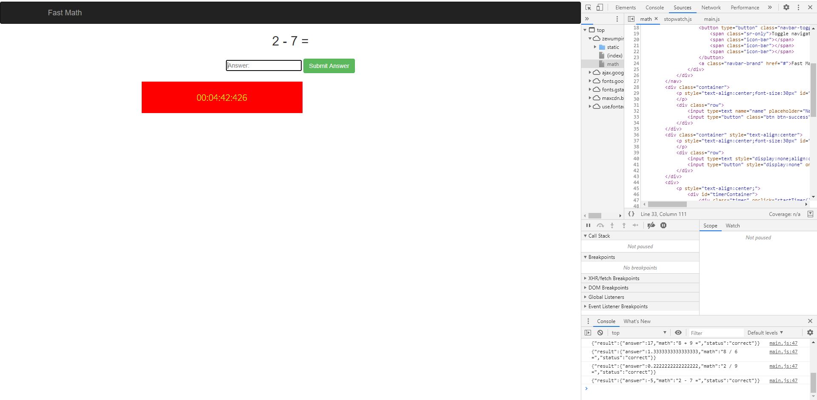The image size is (817, 400).
Task: Show more DevTools tabs chevron
Action: pyautogui.click(x=770, y=7)
